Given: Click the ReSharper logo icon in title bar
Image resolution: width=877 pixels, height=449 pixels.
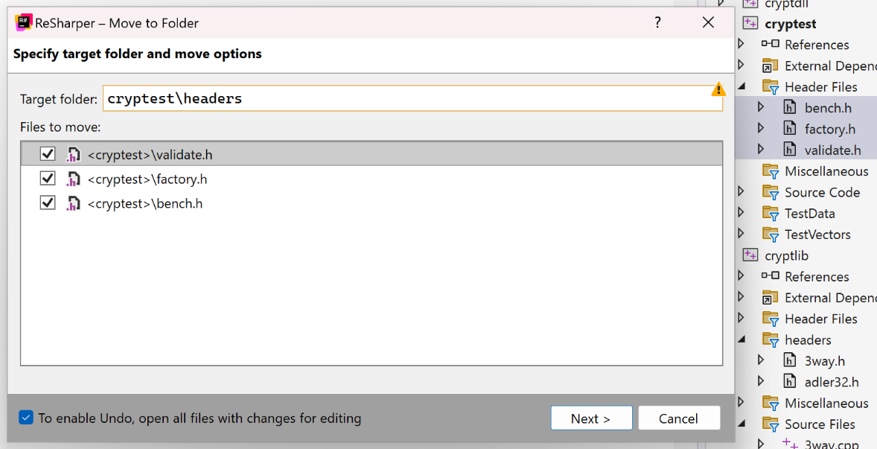Looking at the screenshot, I should (x=24, y=23).
